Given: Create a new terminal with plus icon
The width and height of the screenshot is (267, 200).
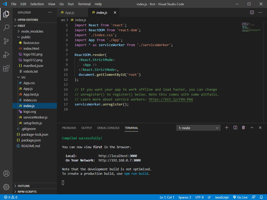Looking at the screenshot, I should [227, 128].
